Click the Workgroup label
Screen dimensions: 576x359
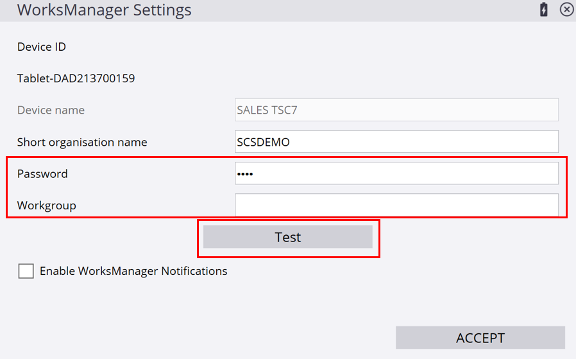(x=47, y=206)
